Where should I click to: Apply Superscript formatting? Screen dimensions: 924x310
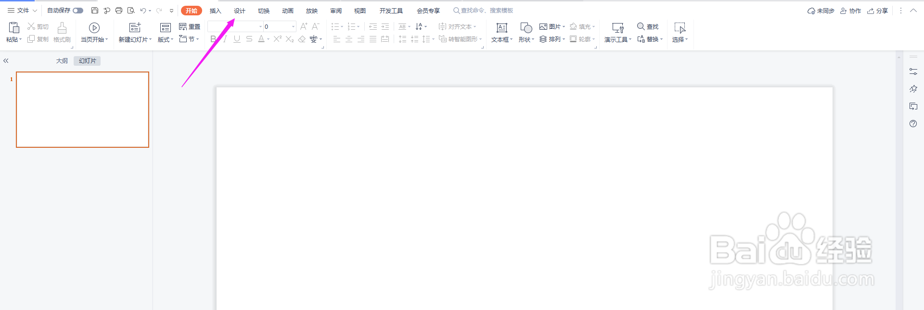(278, 39)
